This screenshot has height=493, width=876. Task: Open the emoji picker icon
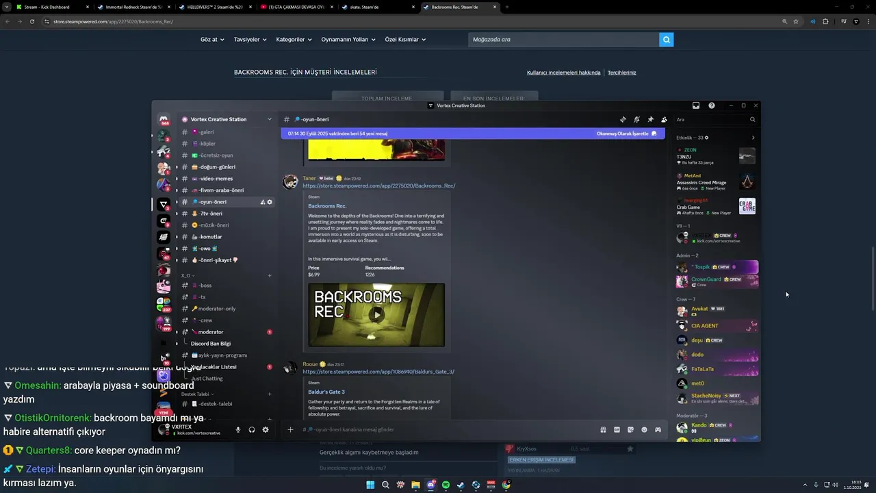click(644, 429)
